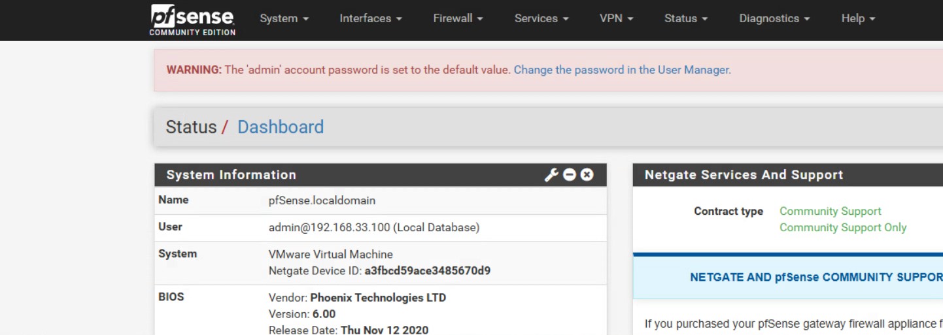Click the Dashboard breadcrumb link
943x335 pixels.
click(x=280, y=127)
